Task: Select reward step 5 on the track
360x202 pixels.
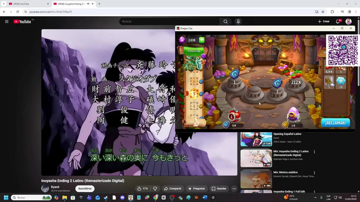Action: tap(194, 94)
